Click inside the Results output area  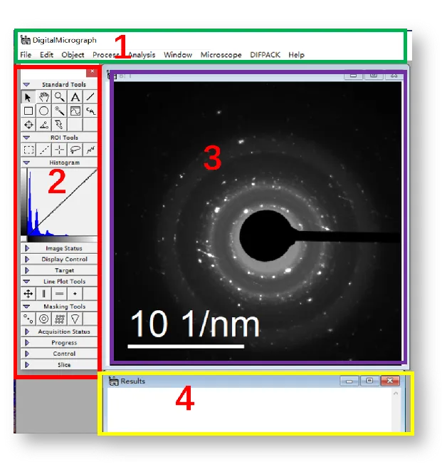[x=249, y=410]
